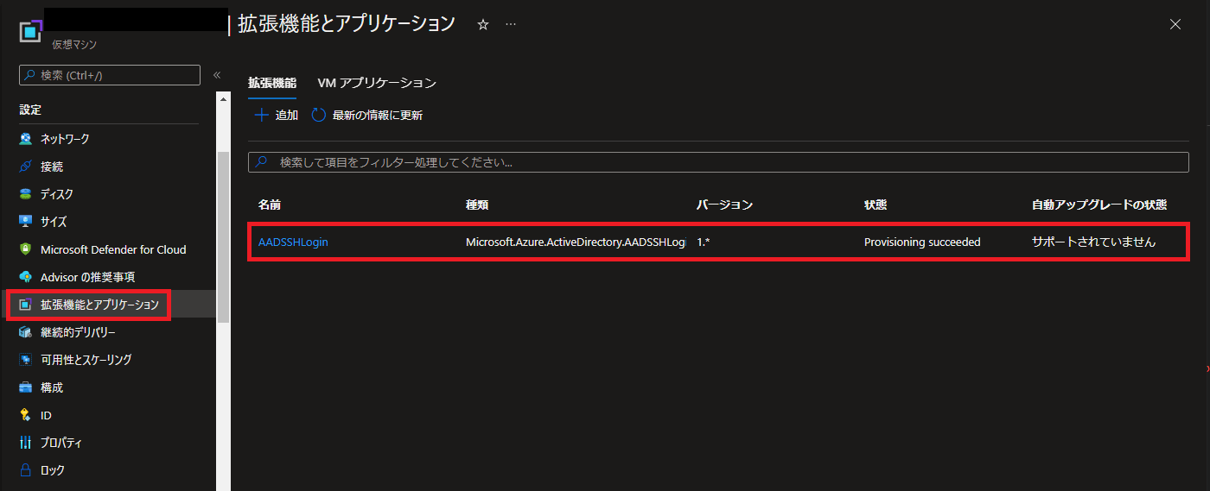Image resolution: width=1210 pixels, height=491 pixels.
Task: Click the ID key icon
Action: pos(25,415)
